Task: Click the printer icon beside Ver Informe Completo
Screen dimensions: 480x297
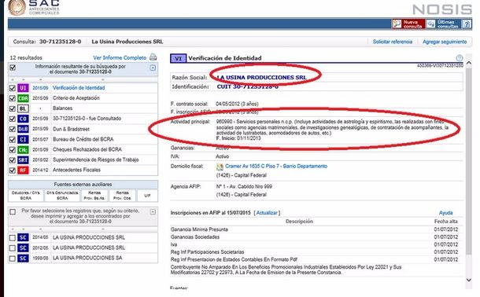Action: [x=153, y=57]
